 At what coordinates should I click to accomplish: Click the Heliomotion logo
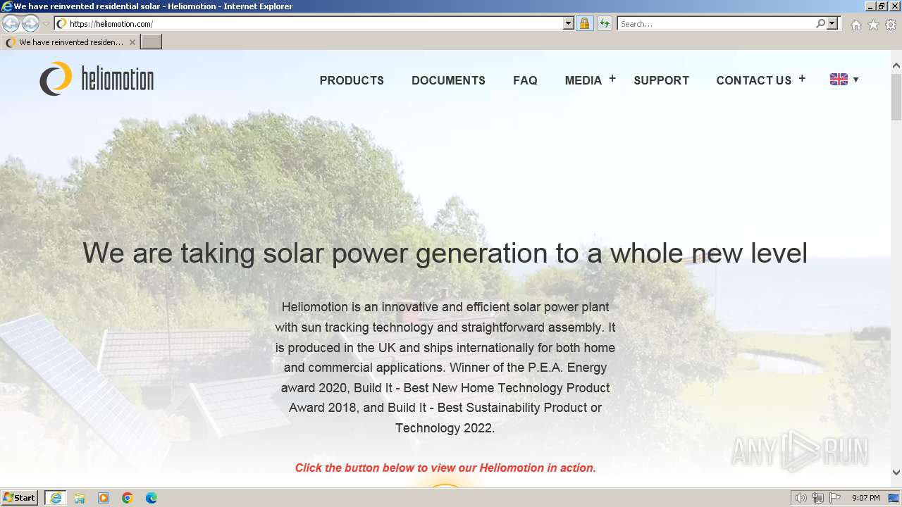(97, 79)
